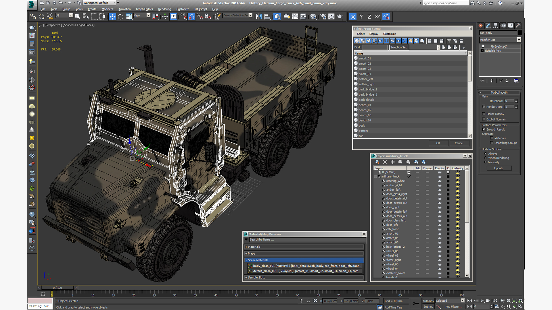The height and width of the screenshot is (310, 552).
Task: Open the Create command panel tab
Action: [481, 26]
